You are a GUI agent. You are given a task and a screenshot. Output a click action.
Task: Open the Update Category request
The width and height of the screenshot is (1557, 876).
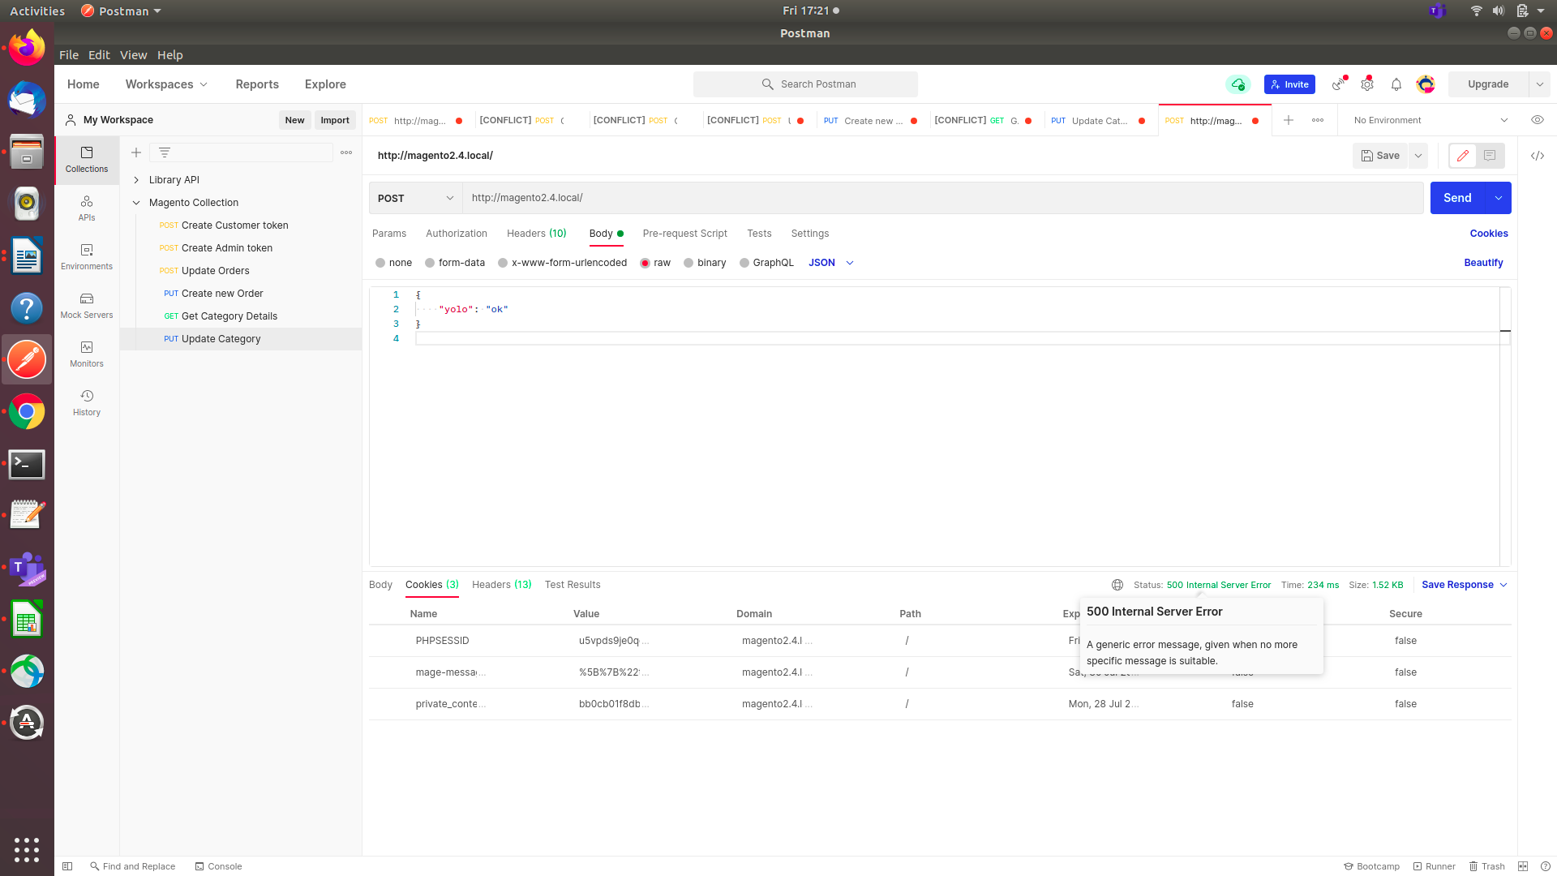click(x=241, y=339)
